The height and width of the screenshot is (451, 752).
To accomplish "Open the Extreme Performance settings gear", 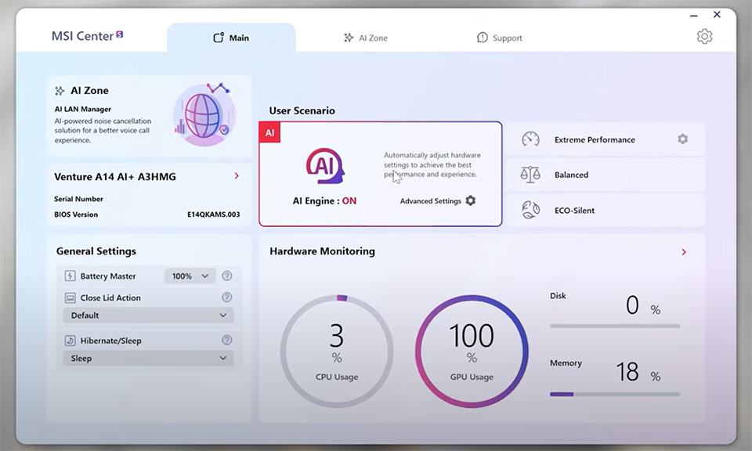I will [x=682, y=139].
